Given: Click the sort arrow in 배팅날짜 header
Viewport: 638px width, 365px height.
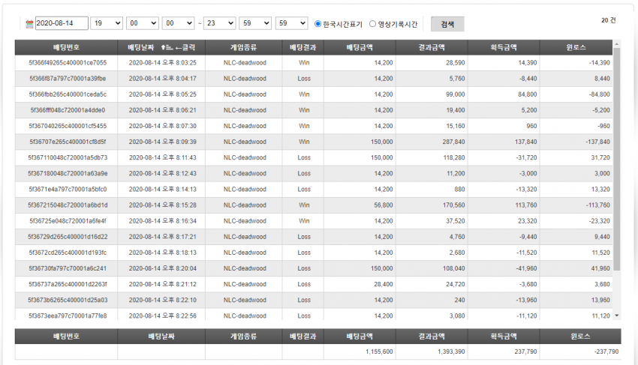Looking at the screenshot, I should (167, 47).
